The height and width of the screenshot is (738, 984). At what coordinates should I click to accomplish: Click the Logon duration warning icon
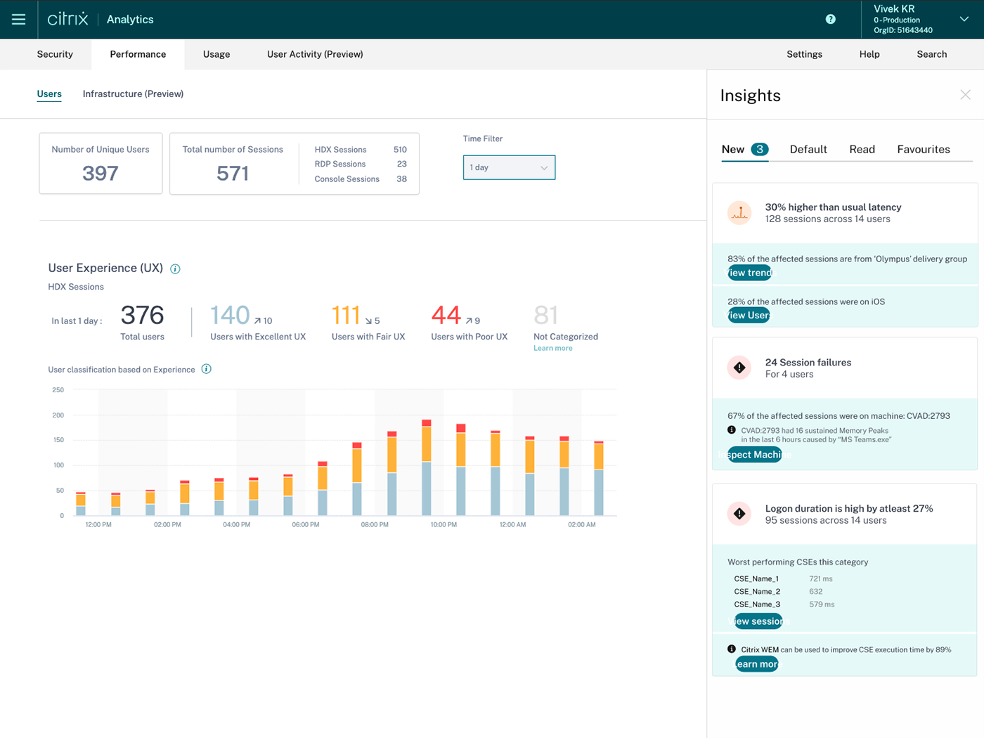coord(739,514)
